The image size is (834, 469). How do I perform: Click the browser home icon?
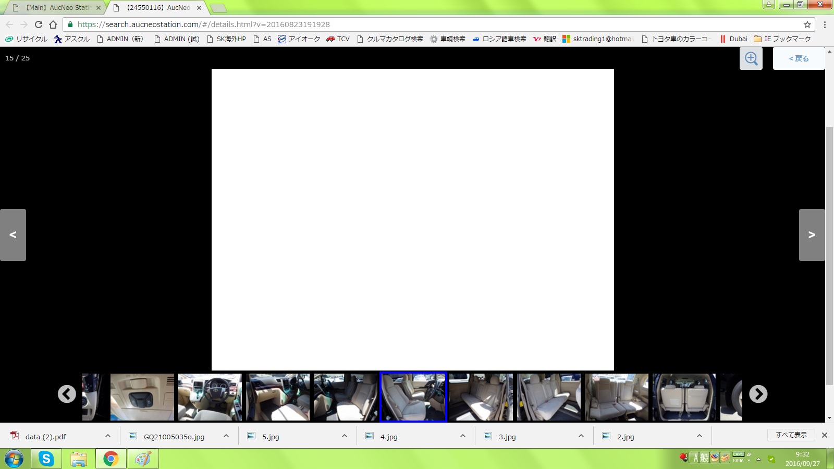pyautogui.click(x=53, y=24)
